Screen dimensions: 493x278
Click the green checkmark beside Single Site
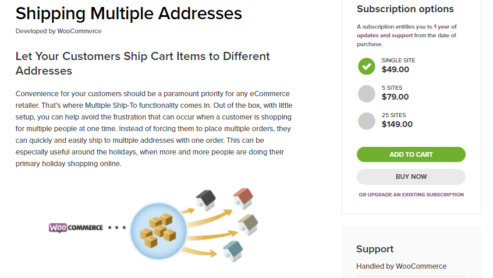click(367, 66)
